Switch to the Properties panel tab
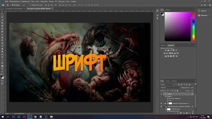Screen dimensions: 212x119 click(163, 45)
